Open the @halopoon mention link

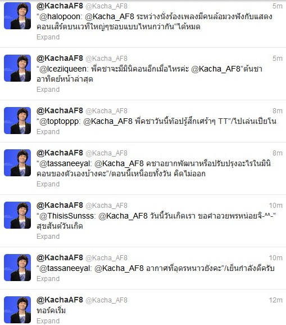click(x=60, y=16)
